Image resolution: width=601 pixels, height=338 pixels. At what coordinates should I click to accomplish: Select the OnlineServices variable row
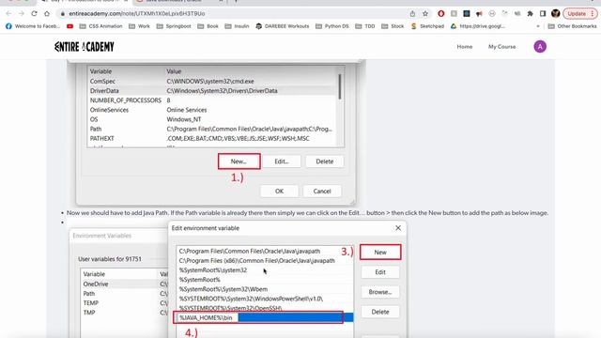(212, 110)
